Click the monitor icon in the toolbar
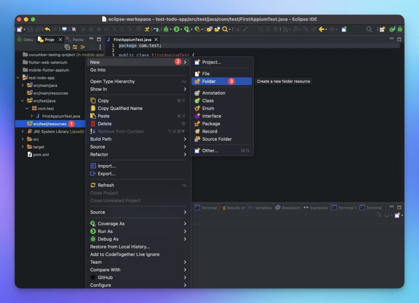The width and height of the screenshot is (419, 303). 64,29
